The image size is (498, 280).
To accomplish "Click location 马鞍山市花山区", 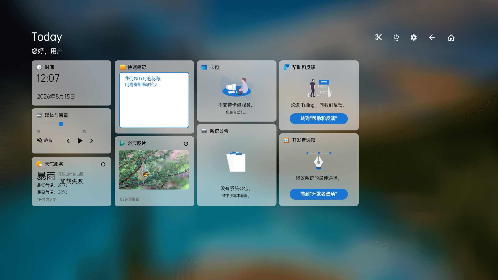I will 71,174.
